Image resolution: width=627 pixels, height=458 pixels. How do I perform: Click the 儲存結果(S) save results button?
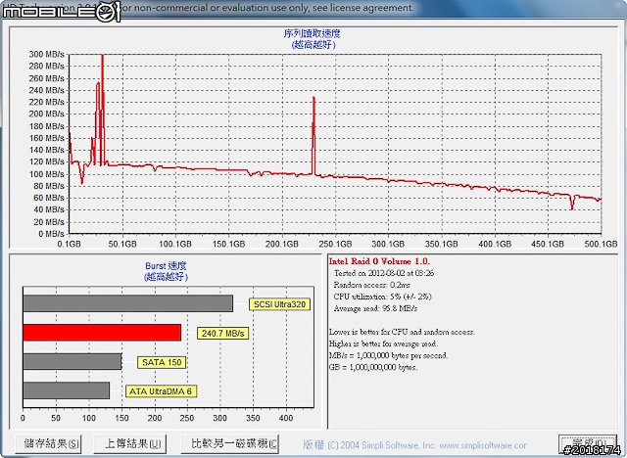click(x=48, y=443)
